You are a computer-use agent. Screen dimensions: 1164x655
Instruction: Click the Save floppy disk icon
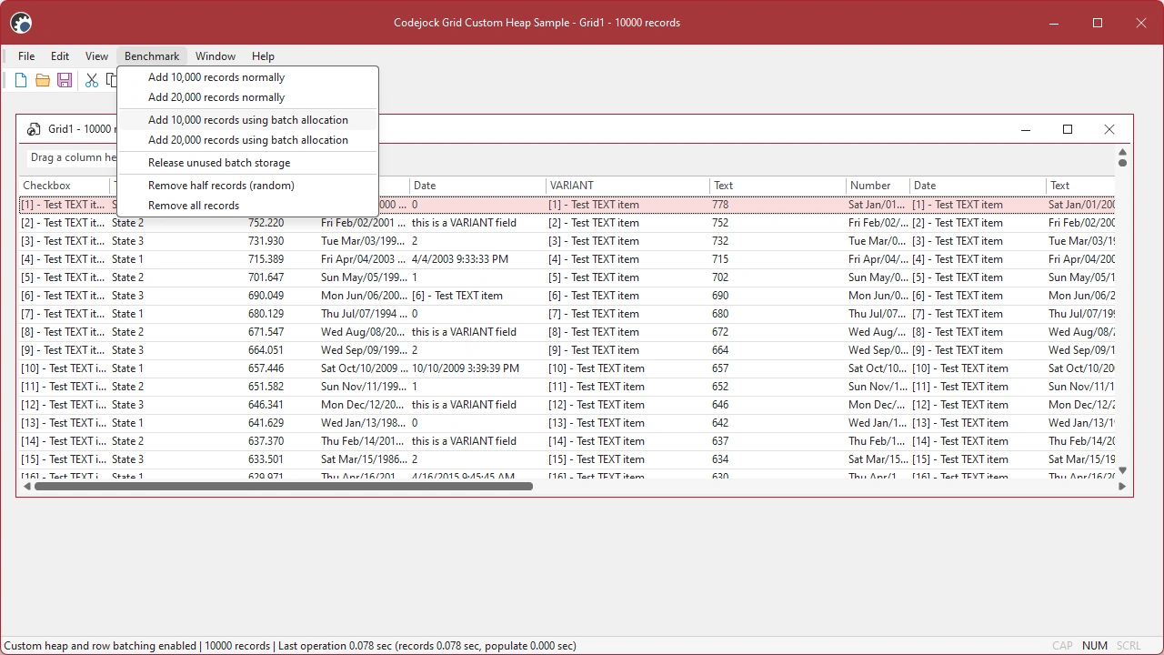[65, 81]
